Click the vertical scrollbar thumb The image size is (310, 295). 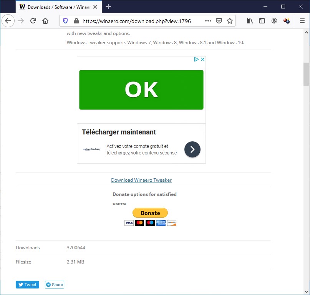[306, 74]
